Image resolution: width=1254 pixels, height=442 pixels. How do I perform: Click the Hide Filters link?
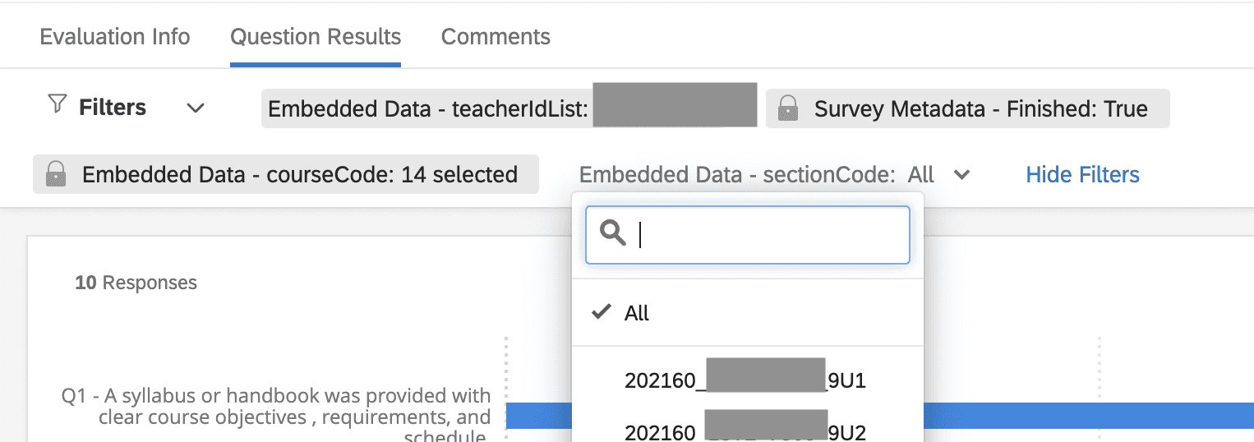tap(1082, 174)
